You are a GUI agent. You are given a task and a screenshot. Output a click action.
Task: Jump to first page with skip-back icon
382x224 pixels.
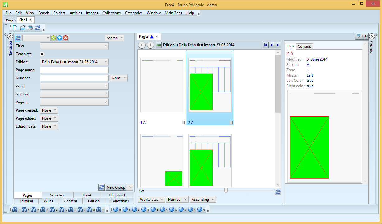(266, 45)
